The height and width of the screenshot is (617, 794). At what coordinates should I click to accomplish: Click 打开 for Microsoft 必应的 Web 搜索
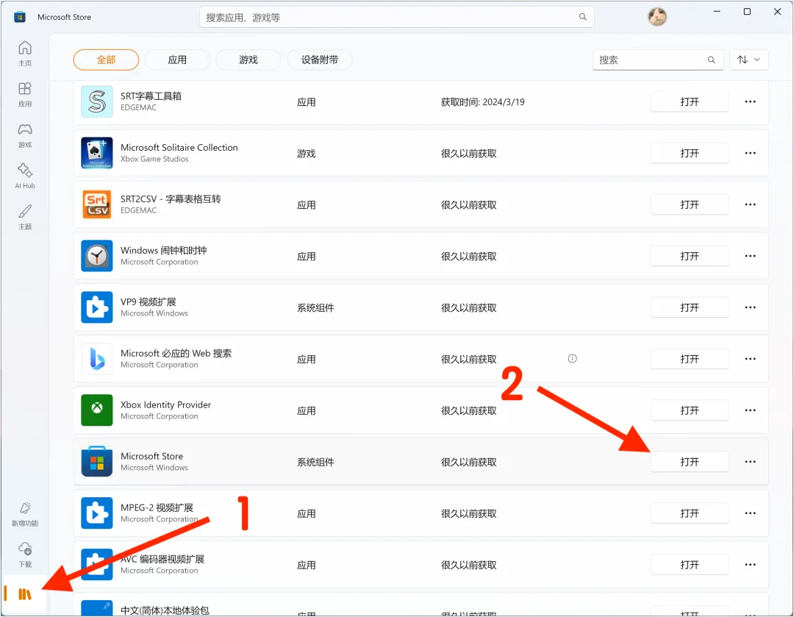point(690,359)
